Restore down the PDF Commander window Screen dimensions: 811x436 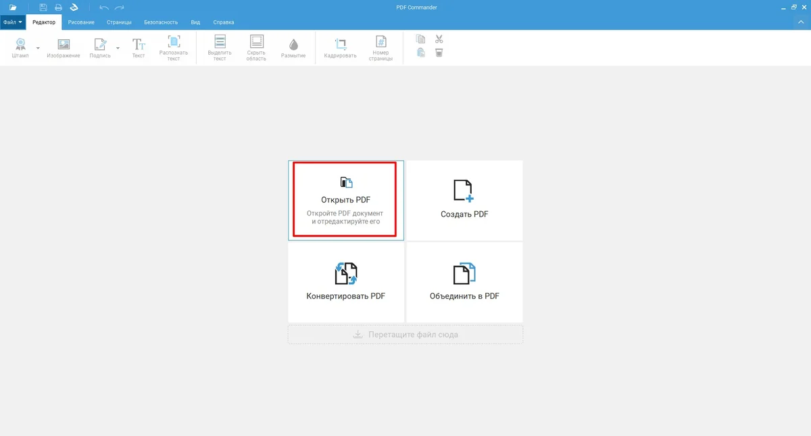[x=793, y=7]
